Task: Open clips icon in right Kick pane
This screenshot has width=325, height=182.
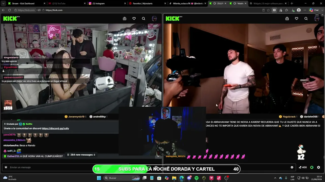Action: coord(287,18)
